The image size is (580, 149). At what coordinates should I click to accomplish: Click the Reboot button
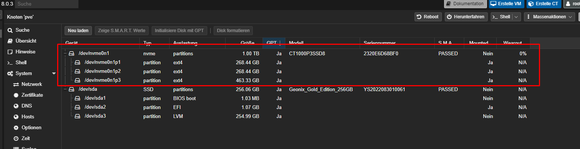click(x=428, y=17)
